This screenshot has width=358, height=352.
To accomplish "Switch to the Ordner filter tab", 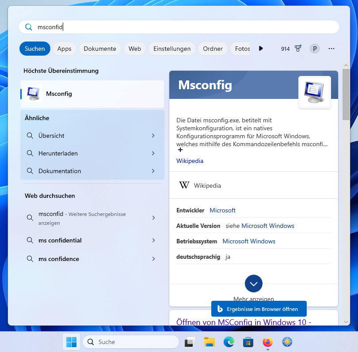I will [213, 49].
